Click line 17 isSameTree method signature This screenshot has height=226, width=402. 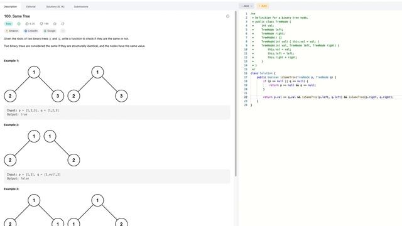(x=296, y=77)
